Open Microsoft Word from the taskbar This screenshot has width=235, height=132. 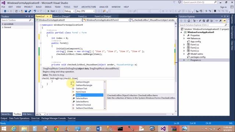pyautogui.click(x=99, y=129)
